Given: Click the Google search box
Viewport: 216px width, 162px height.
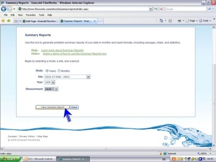Looking at the screenshot, I should pyautogui.click(x=186, y=9).
